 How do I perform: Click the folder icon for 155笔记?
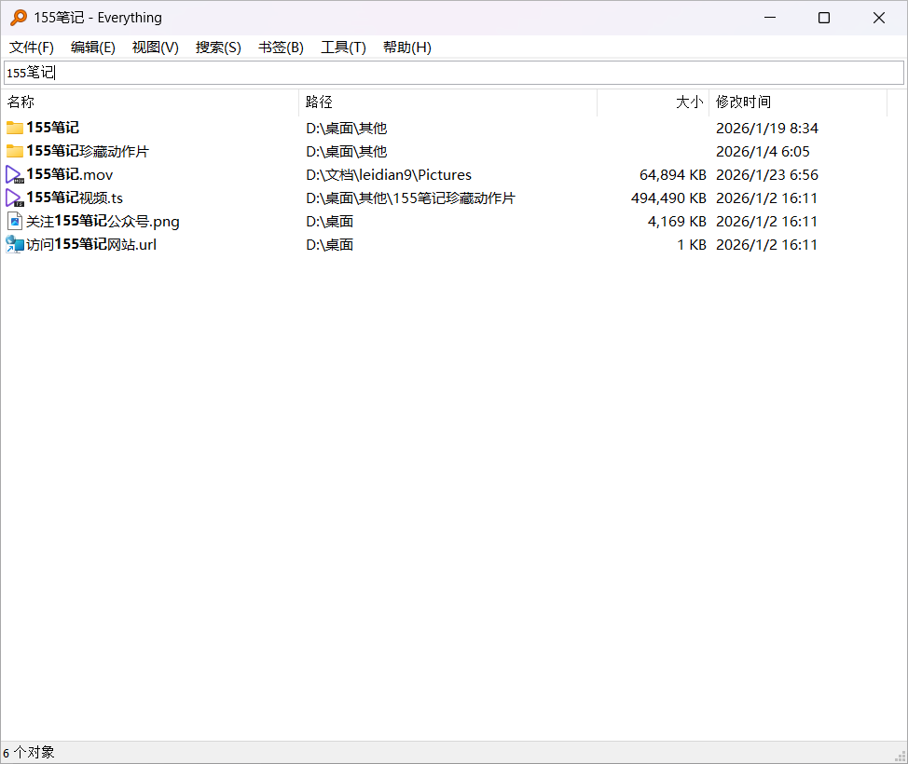(15, 128)
